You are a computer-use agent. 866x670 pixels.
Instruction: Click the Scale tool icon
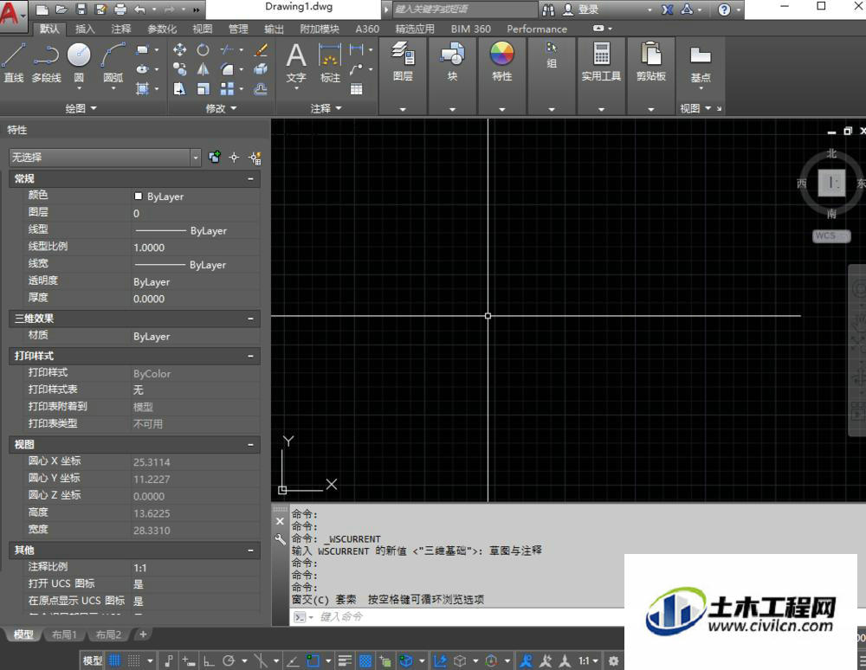click(204, 89)
